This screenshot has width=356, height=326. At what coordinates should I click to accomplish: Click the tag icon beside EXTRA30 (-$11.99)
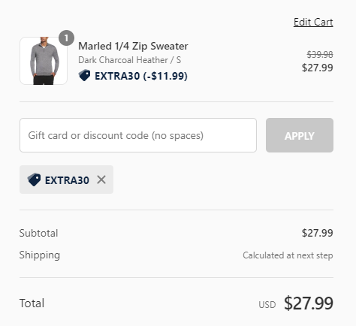[x=84, y=75]
